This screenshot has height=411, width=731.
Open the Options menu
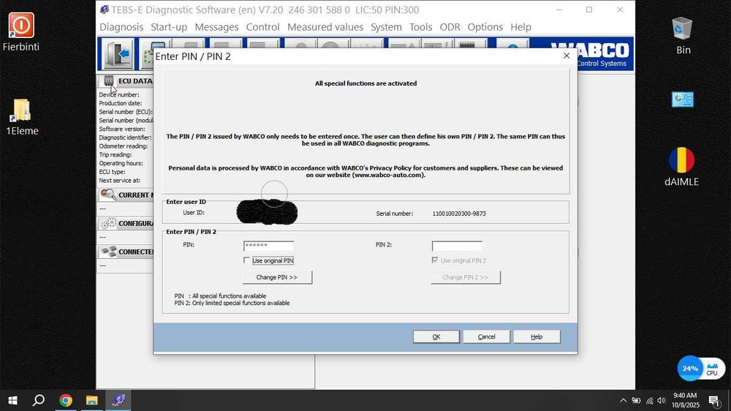485,27
